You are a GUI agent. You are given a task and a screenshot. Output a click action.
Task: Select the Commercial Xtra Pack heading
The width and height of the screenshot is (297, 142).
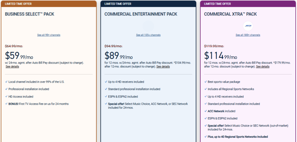(x=230, y=14)
